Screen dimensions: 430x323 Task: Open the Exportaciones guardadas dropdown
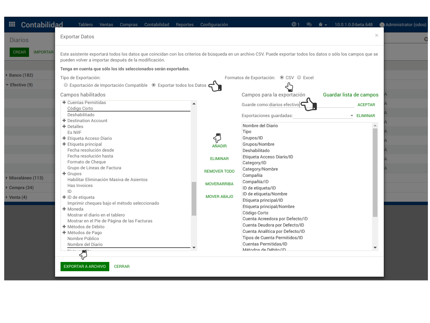pyautogui.click(x=323, y=115)
